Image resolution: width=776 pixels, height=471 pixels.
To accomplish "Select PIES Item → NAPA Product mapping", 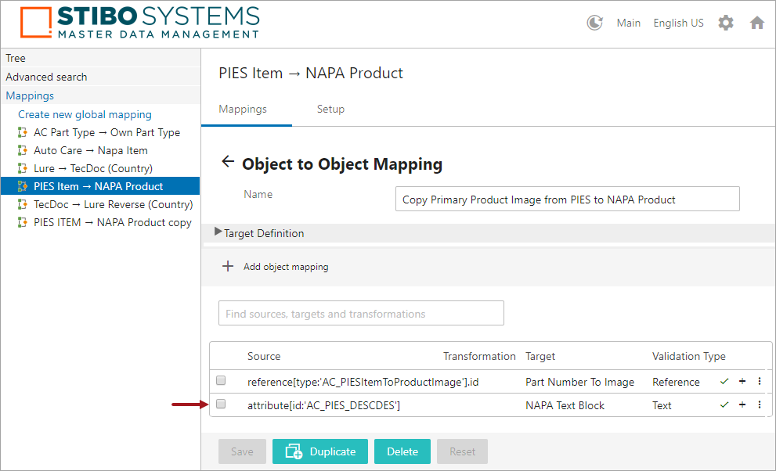I will (100, 186).
